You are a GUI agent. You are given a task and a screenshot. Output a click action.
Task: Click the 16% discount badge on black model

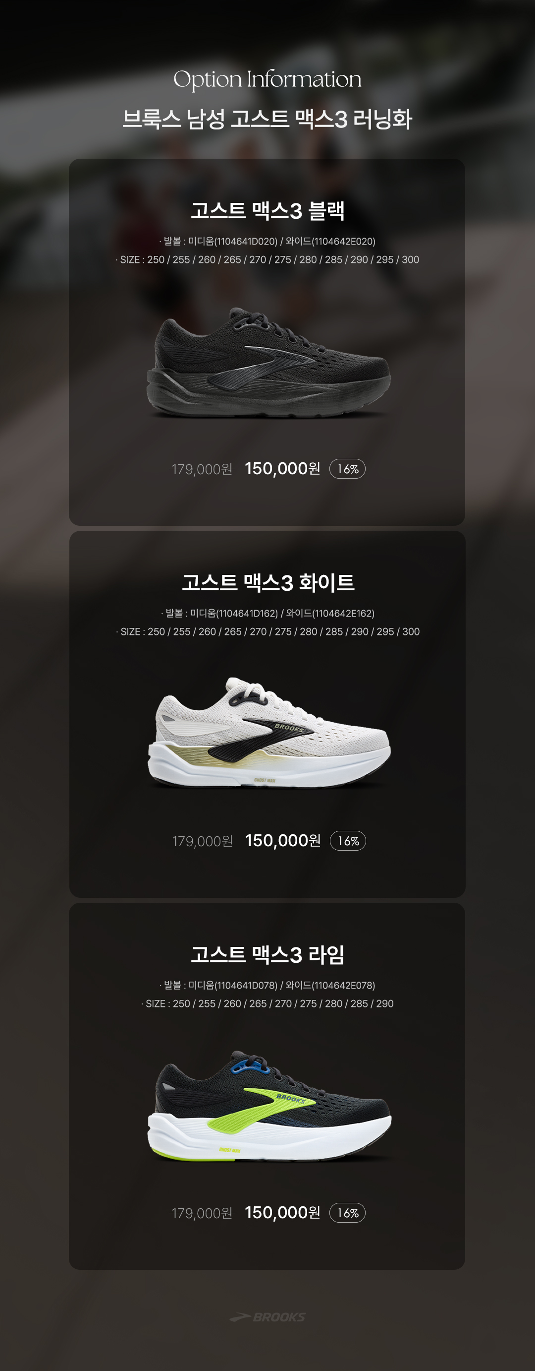(347, 469)
